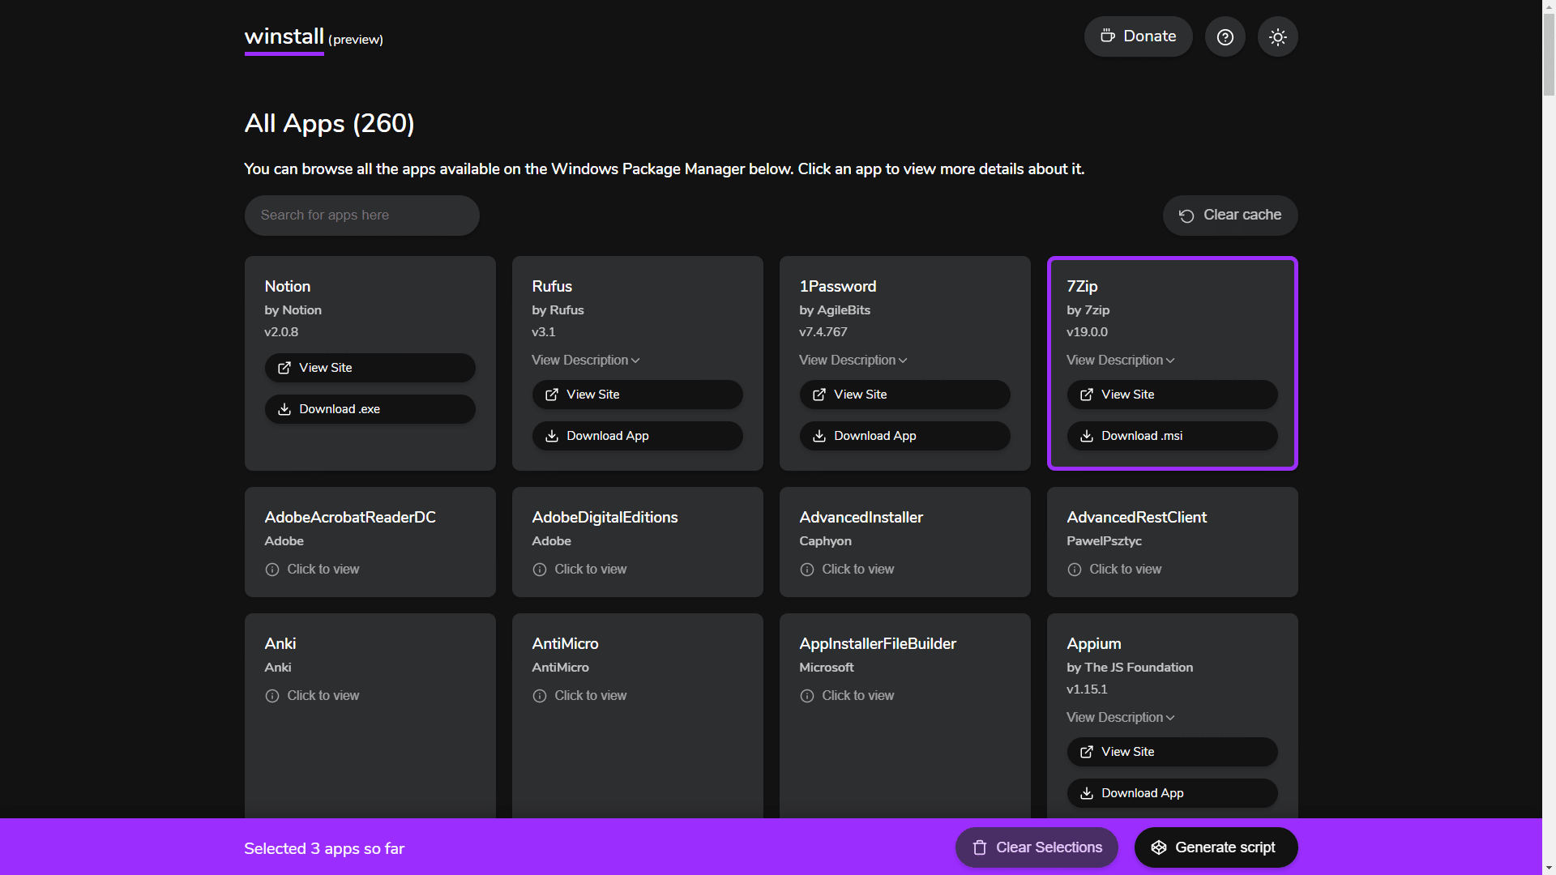Viewport: 1556px width, 875px height.
Task: Select the AdobeAcrobatReaderDC app card title
Action: point(350,517)
